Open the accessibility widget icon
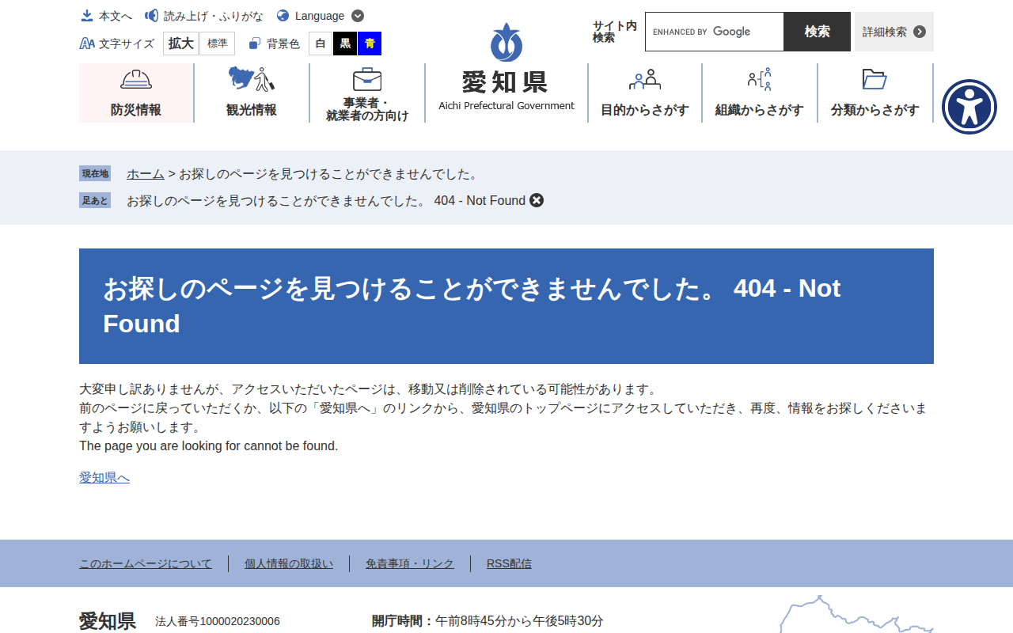Screen dimensions: 1013x633 pyautogui.click(x=969, y=107)
